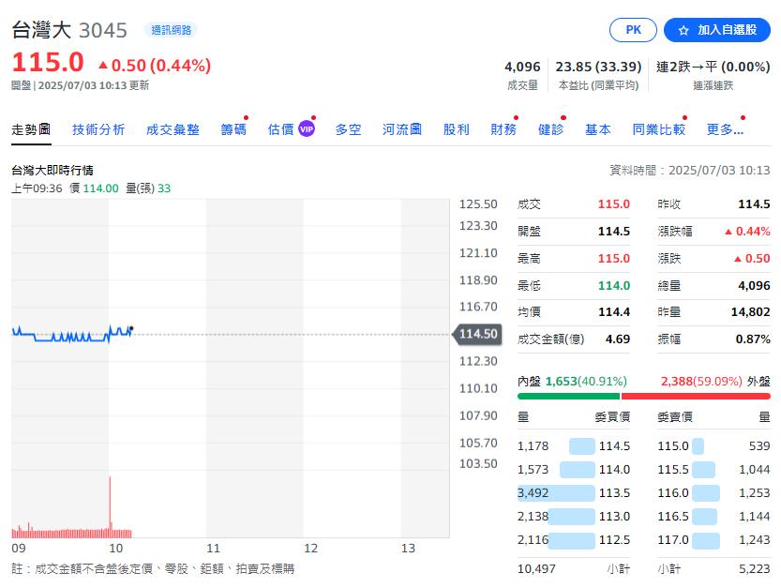
Task: Click the purple VIP badge beside 估價
Action: click(307, 129)
